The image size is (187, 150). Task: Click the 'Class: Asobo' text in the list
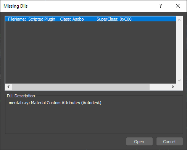coord(72,19)
